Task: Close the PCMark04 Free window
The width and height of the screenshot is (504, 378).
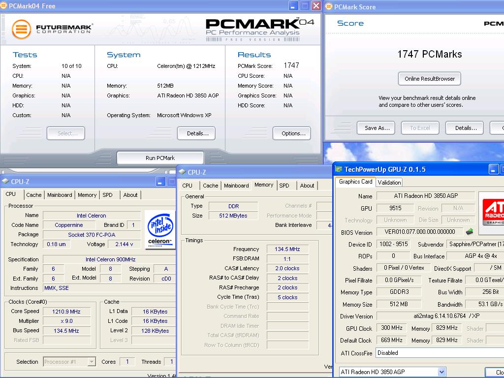Action: (316, 6)
